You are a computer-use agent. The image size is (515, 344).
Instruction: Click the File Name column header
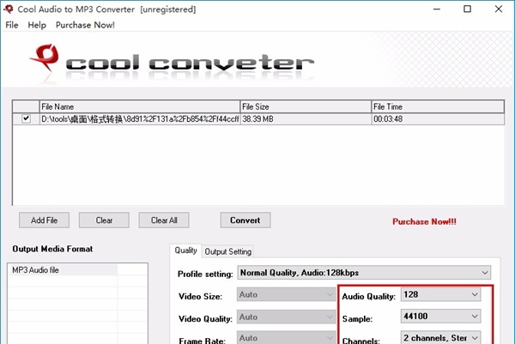140,106
